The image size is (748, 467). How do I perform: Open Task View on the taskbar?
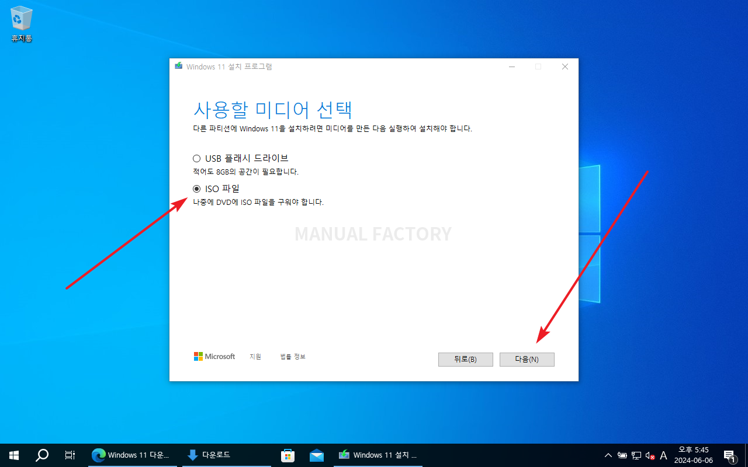(x=70, y=455)
